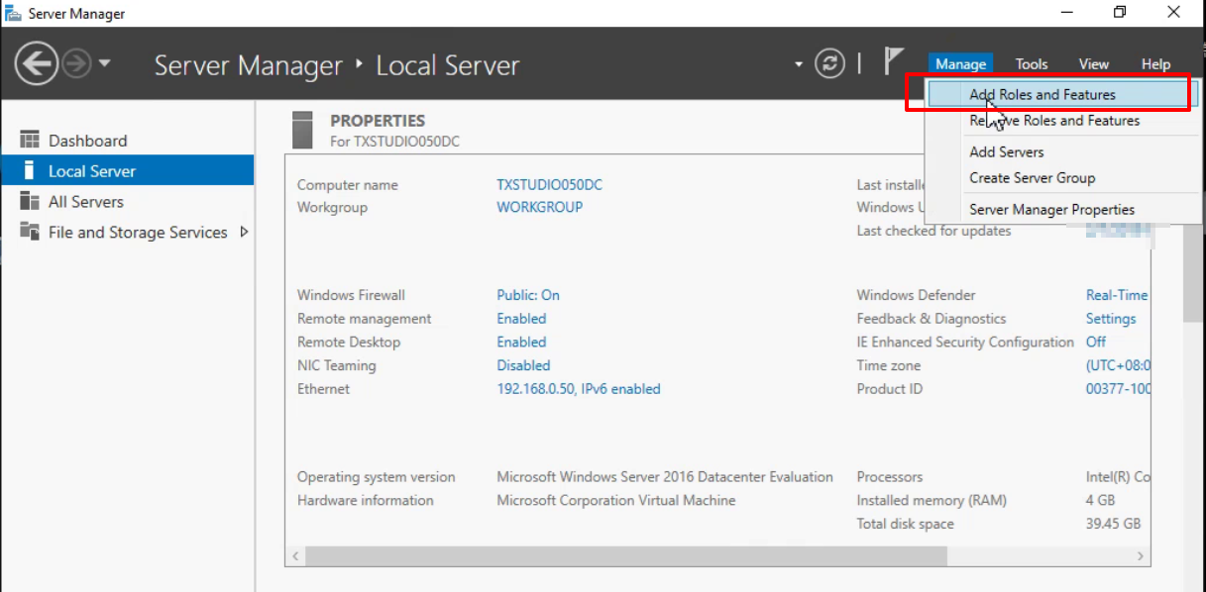This screenshot has width=1206, height=592.
Task: Click Windows Defender Real-Time link
Action: point(1117,295)
